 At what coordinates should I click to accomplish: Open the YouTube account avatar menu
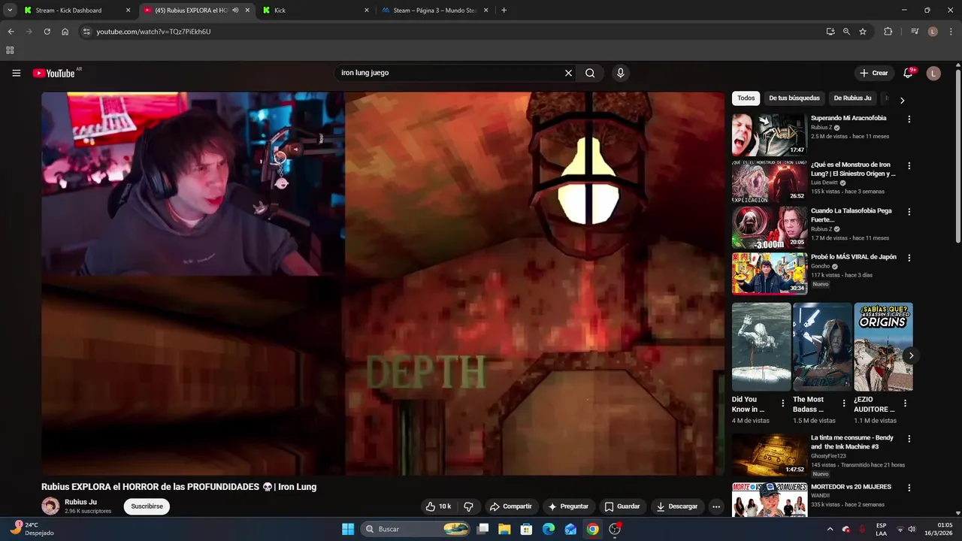(933, 73)
